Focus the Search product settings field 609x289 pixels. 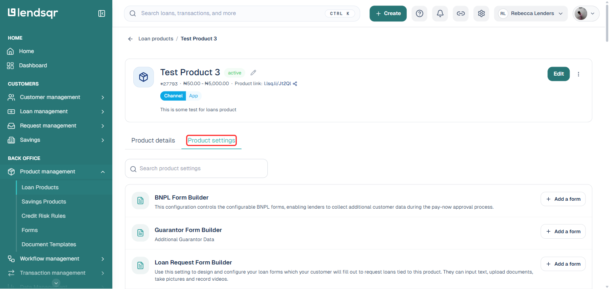coord(196,169)
